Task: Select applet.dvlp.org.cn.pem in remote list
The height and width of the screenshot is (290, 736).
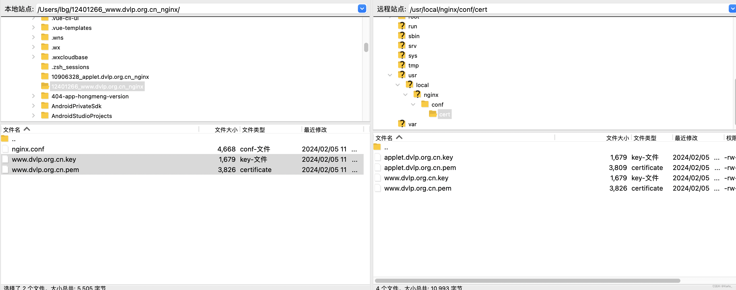Action: pyautogui.click(x=554, y=167)
